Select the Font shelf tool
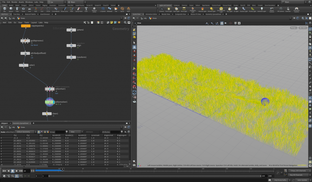Image resolution: width=312 pixels, height=182 pixels. (86, 9)
